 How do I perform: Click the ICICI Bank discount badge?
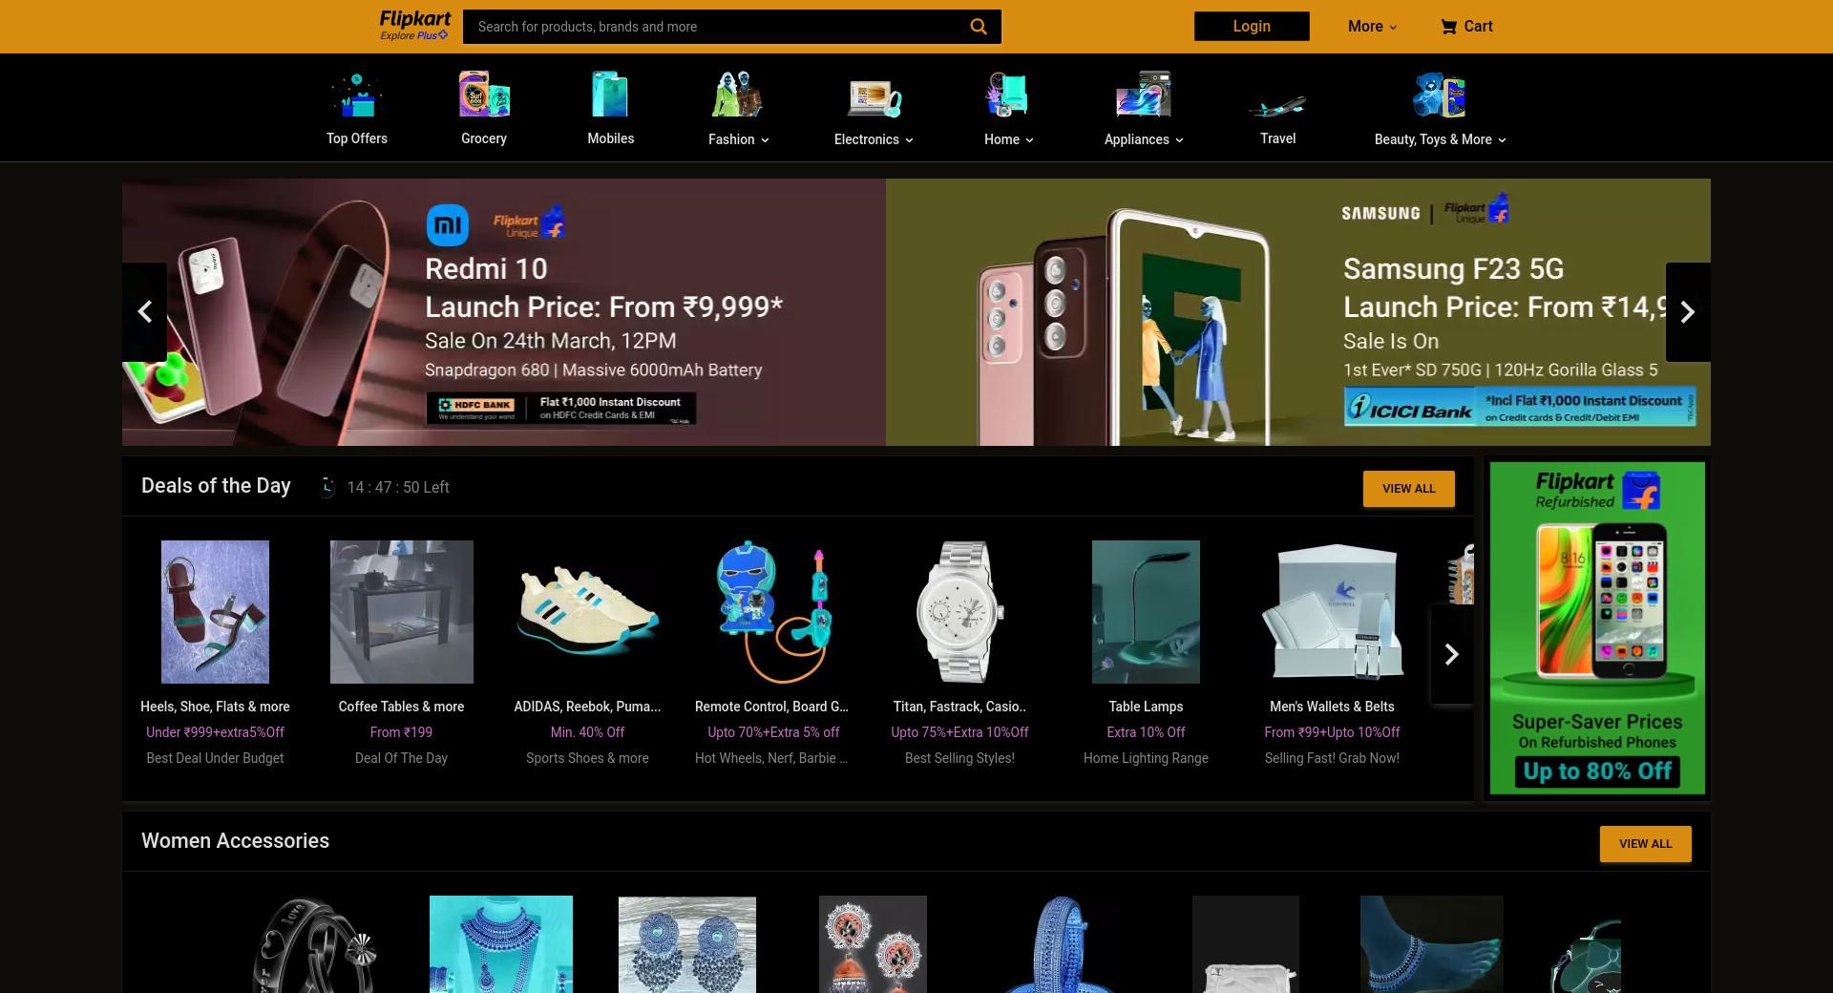click(1520, 407)
